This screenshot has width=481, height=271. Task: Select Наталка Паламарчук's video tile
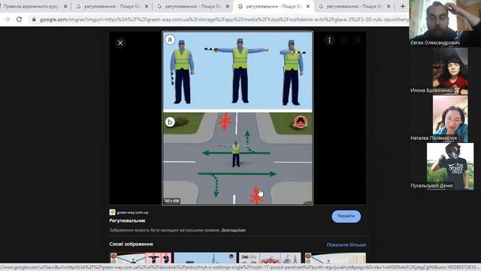[450, 119]
